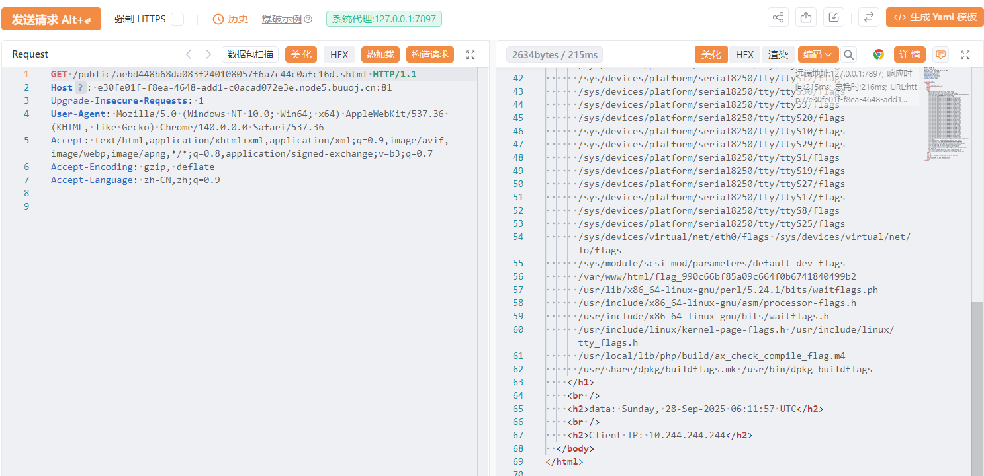This screenshot has width=984, height=476.
Task: Click the Host header value
Action: (245, 87)
